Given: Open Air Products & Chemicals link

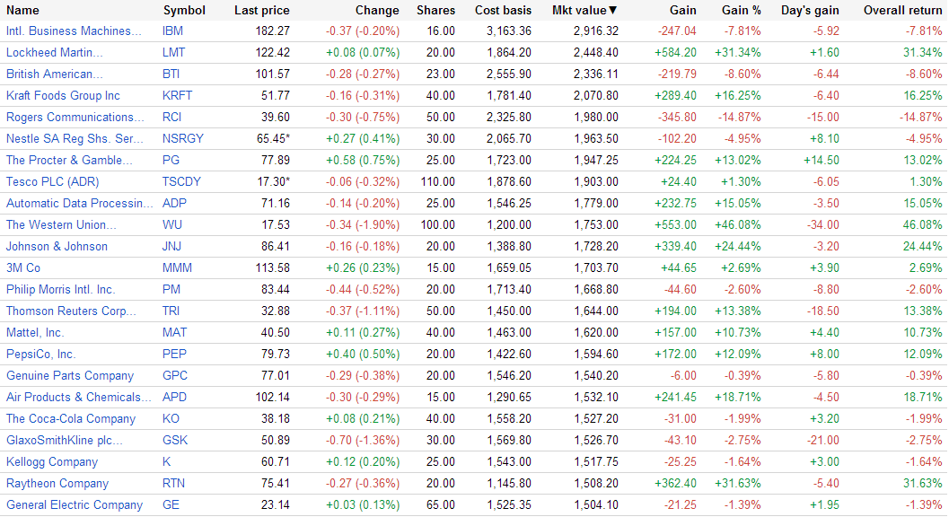Looking at the screenshot, I should click(x=78, y=397).
